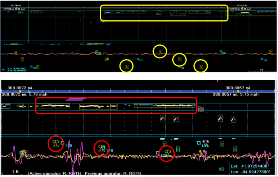This screenshot has height=177, width=278.
Task: Click the cyan square marker 725
Action: [x=31, y=67]
